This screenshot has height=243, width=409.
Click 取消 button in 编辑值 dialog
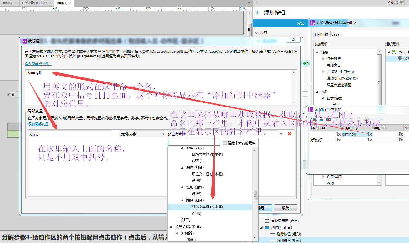pos(286,208)
